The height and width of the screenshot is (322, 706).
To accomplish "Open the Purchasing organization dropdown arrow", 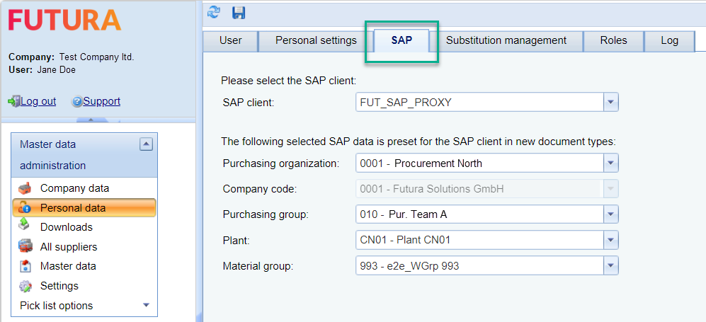I will click(x=610, y=163).
